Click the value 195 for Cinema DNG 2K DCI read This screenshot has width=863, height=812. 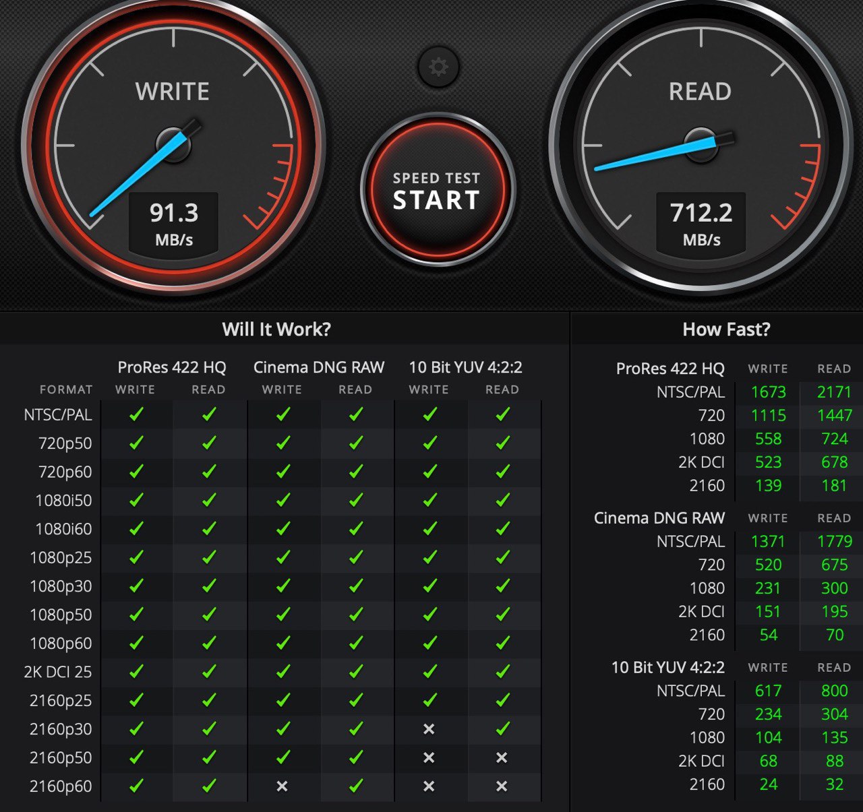point(835,612)
